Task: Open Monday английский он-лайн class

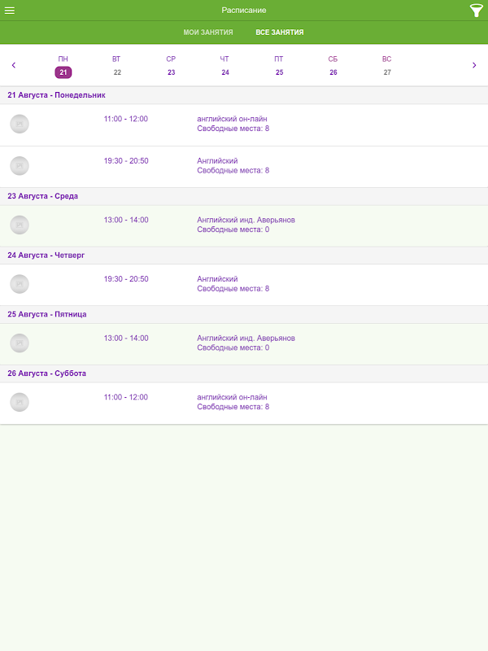Action: click(x=244, y=125)
